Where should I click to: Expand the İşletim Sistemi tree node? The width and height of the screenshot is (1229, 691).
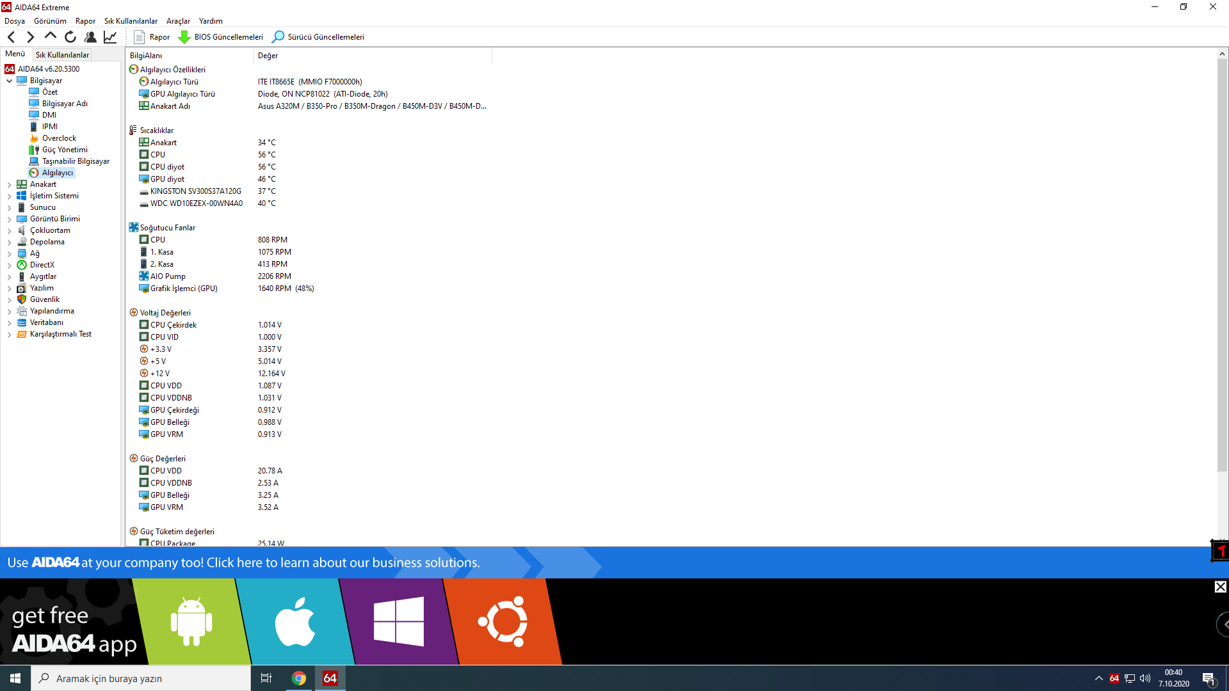point(10,196)
